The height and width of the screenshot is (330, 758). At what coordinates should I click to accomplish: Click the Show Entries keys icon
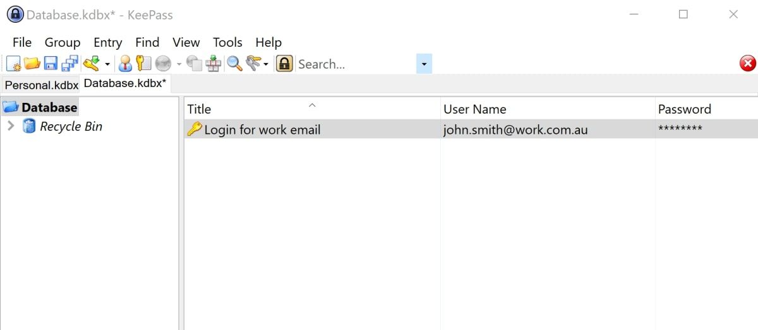click(x=253, y=63)
